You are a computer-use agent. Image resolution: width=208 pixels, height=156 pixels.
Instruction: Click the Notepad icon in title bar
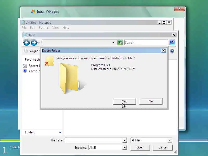[23, 22]
